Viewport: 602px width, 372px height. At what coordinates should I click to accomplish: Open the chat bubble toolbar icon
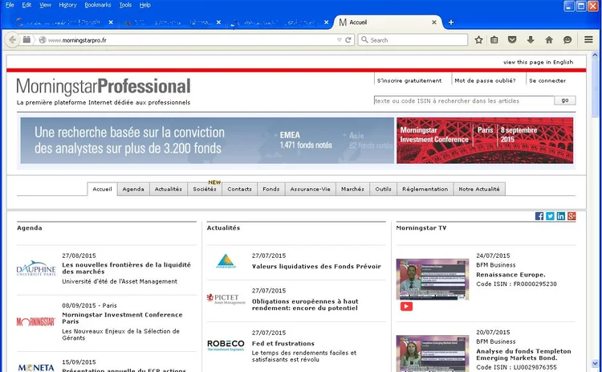pyautogui.click(x=567, y=39)
